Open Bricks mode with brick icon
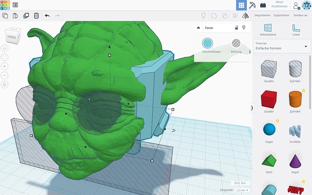Viewport: 312px width, 195px height. [263, 5]
